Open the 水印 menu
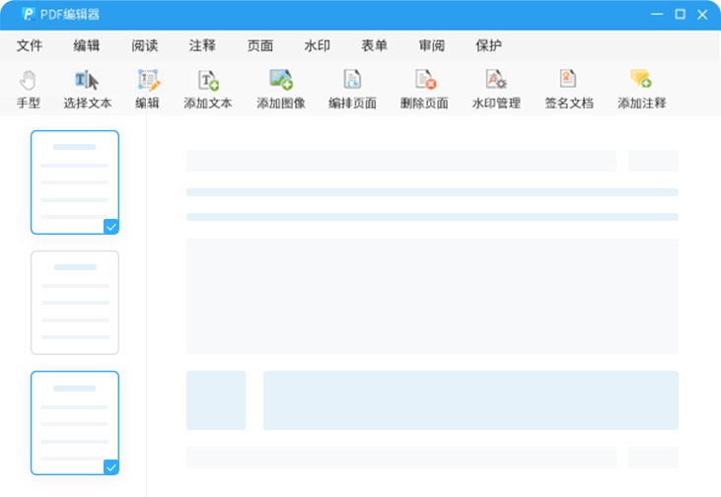Image resolution: width=721 pixels, height=497 pixels. coord(318,45)
